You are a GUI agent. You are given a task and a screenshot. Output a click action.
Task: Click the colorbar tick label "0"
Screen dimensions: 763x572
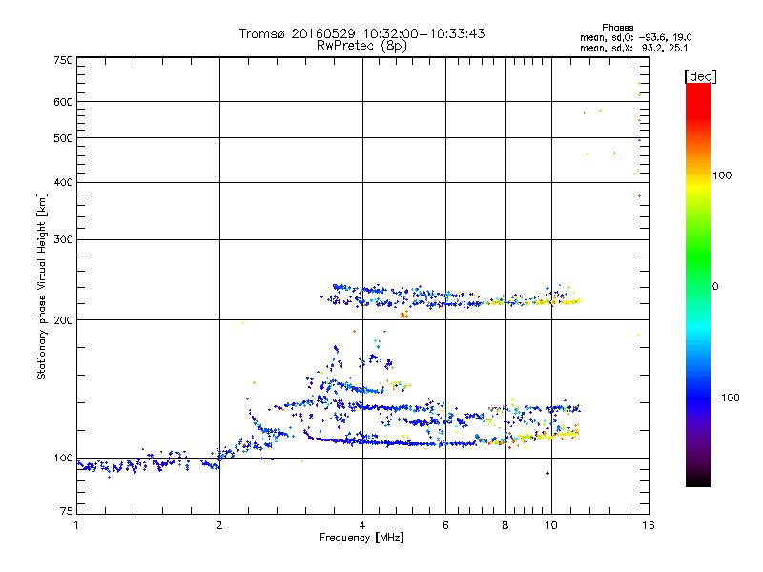coord(715,287)
